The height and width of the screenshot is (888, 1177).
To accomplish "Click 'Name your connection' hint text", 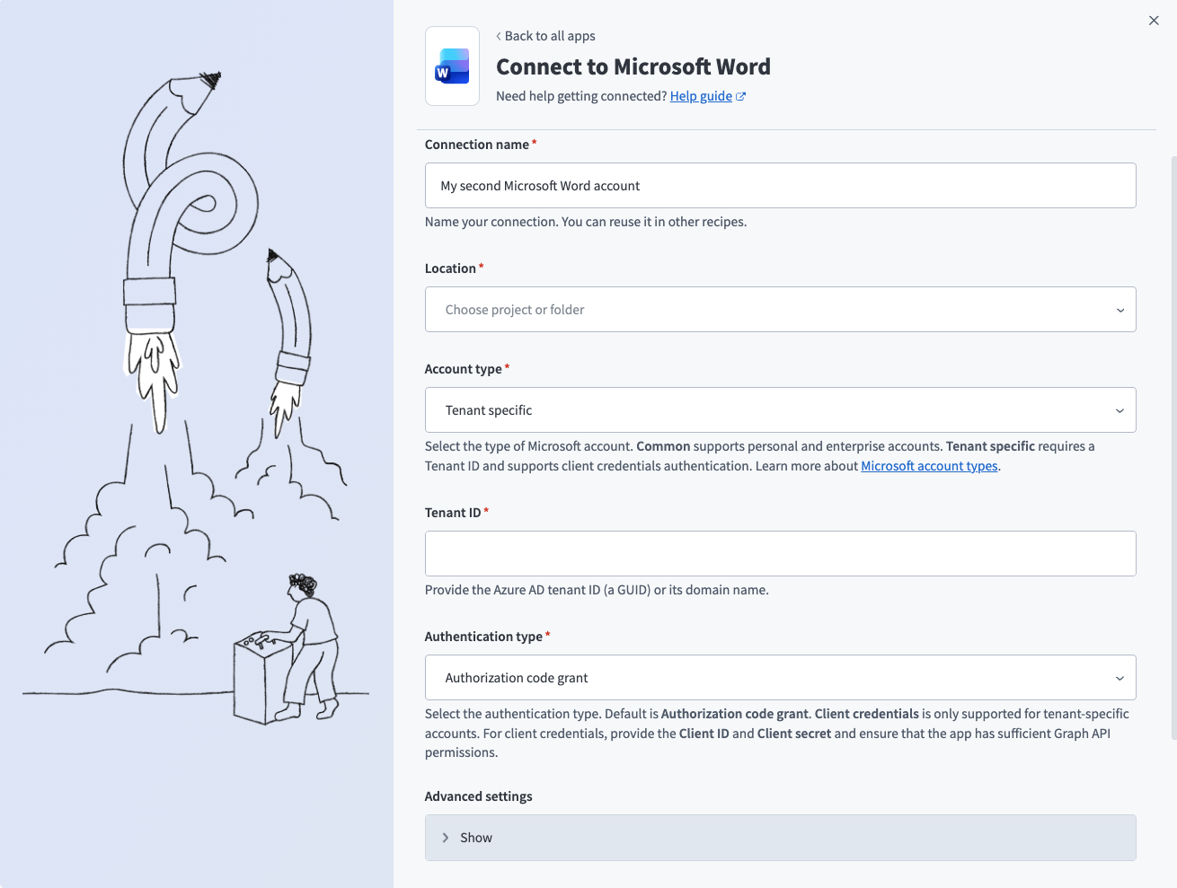I will click(x=586, y=222).
